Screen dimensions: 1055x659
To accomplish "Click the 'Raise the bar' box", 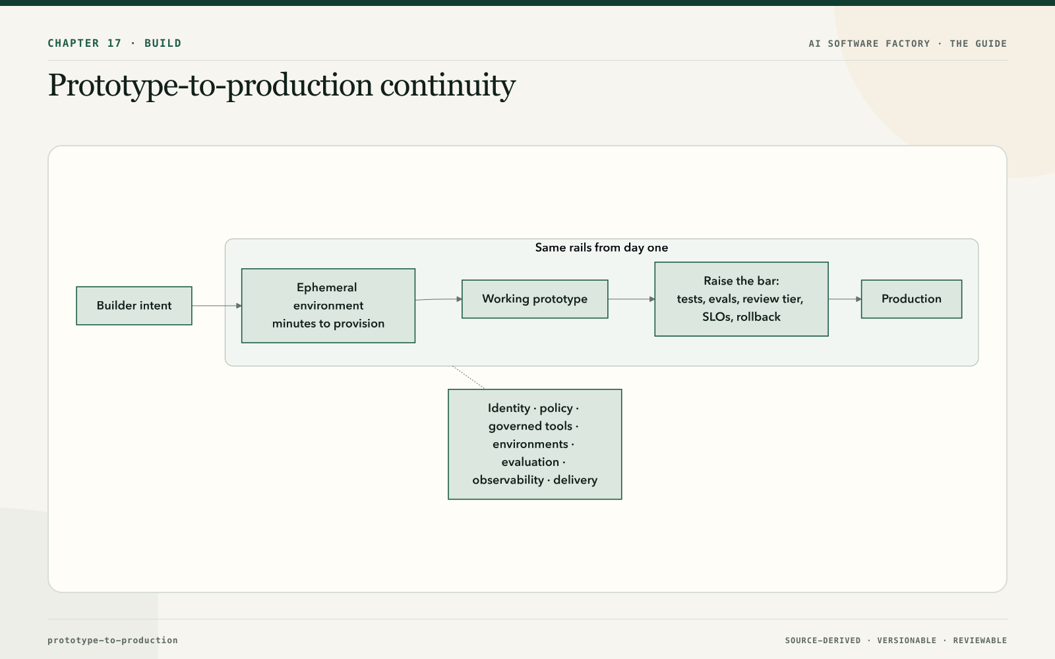I will coord(741,299).
